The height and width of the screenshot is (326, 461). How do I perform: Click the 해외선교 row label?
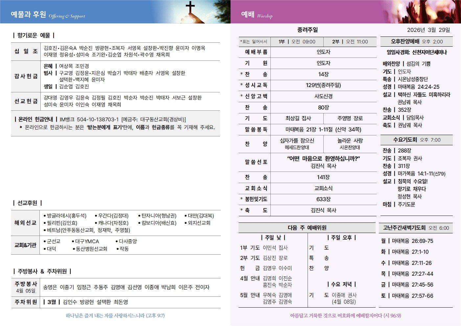tap(25, 223)
